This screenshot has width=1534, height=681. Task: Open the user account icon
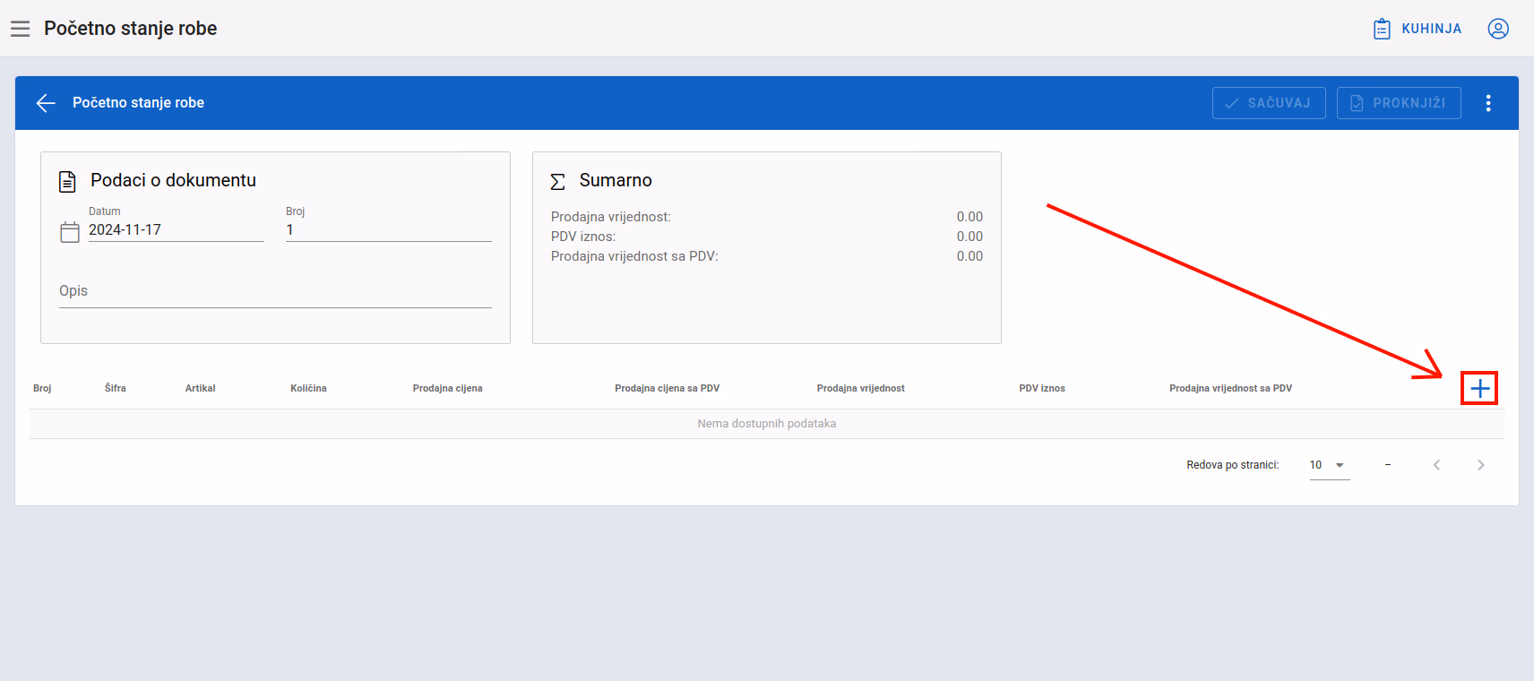pos(1498,29)
